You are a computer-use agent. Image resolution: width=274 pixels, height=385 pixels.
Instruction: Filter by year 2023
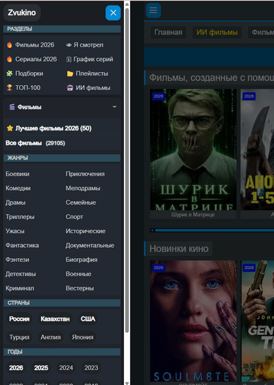point(91,368)
